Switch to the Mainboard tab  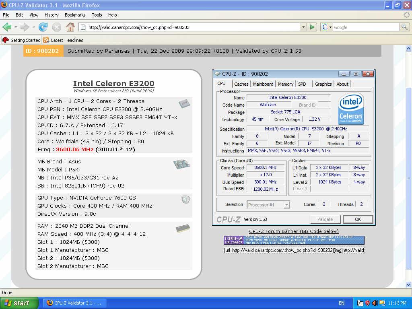pos(263,84)
